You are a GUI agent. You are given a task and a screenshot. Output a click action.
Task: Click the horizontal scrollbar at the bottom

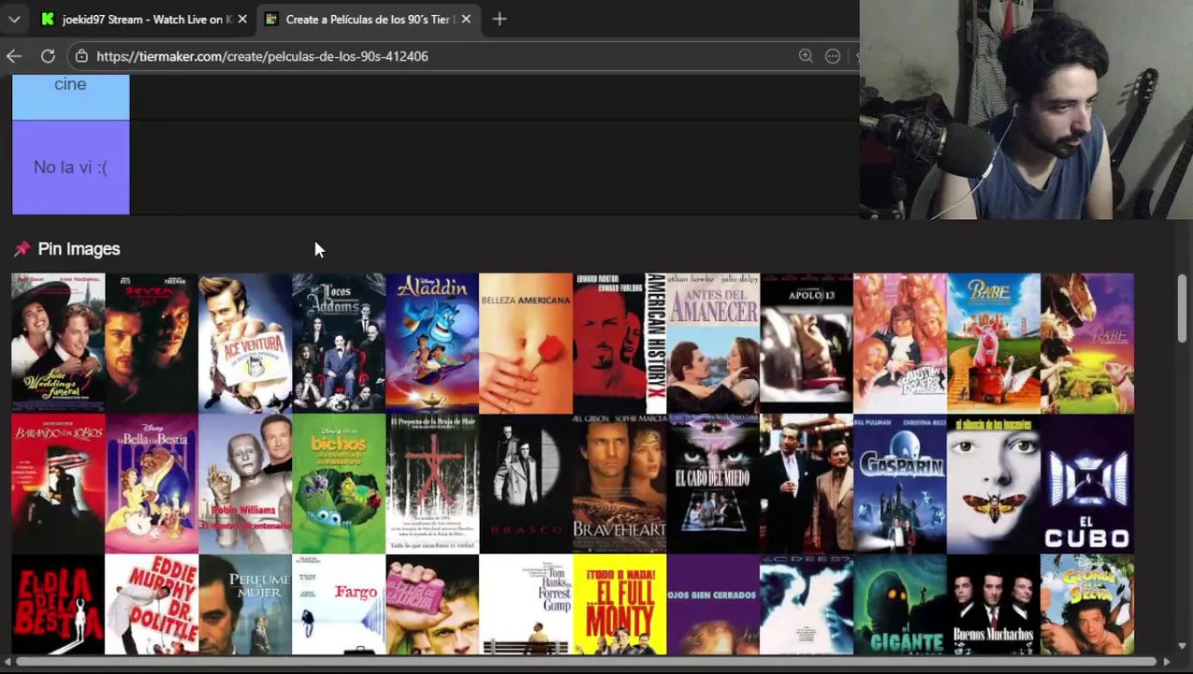587,662
